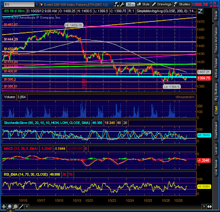
Task: Open the 30m timeframe selector
Action: [131, 4]
